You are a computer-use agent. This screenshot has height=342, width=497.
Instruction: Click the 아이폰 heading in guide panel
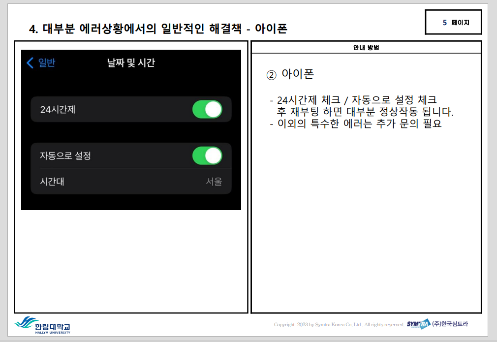tap(297, 74)
